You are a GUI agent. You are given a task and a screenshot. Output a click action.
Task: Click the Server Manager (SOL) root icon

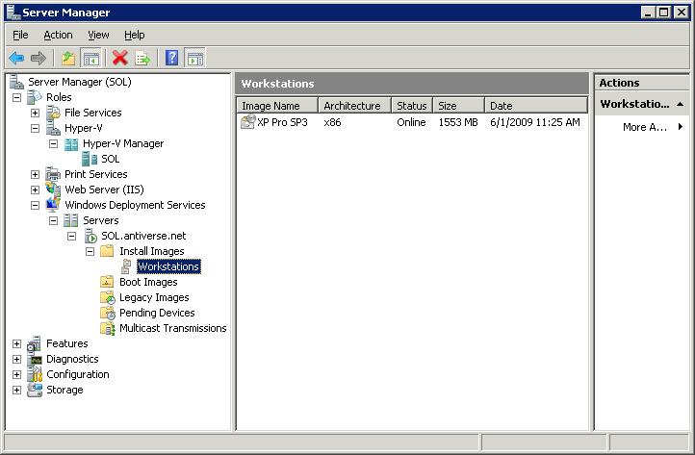click(x=16, y=82)
